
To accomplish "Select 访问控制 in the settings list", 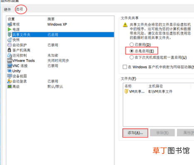I will click(x=61, y=55).
